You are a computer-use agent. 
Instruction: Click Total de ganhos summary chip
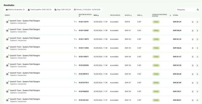(x=40, y=10)
